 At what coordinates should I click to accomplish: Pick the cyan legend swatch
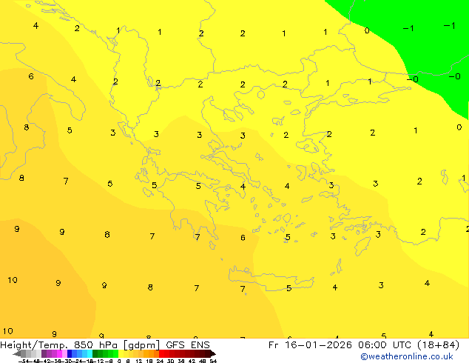click(90, 354)
